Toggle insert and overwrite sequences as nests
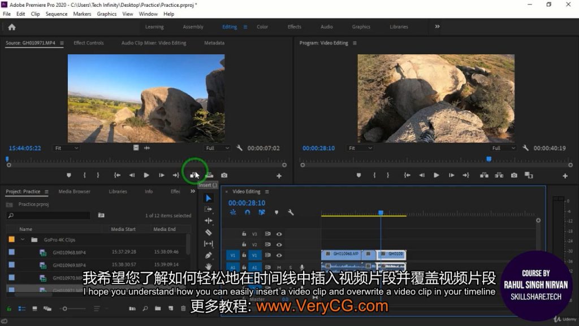This screenshot has height=326, width=579. click(233, 213)
